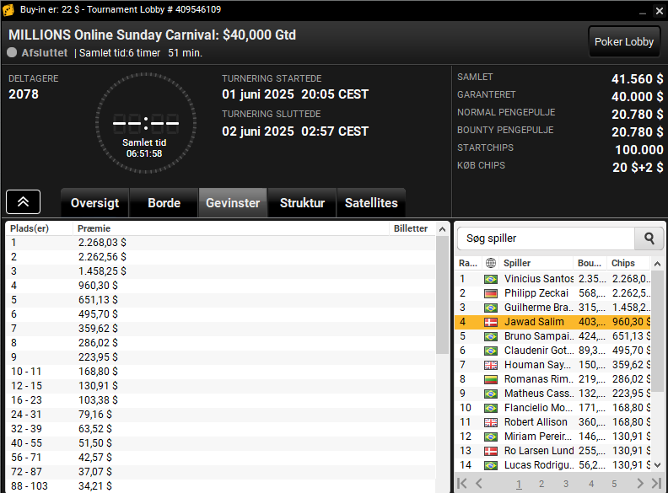Click scroll up arrow in prize table
The height and width of the screenshot is (493, 668).
tap(442, 229)
